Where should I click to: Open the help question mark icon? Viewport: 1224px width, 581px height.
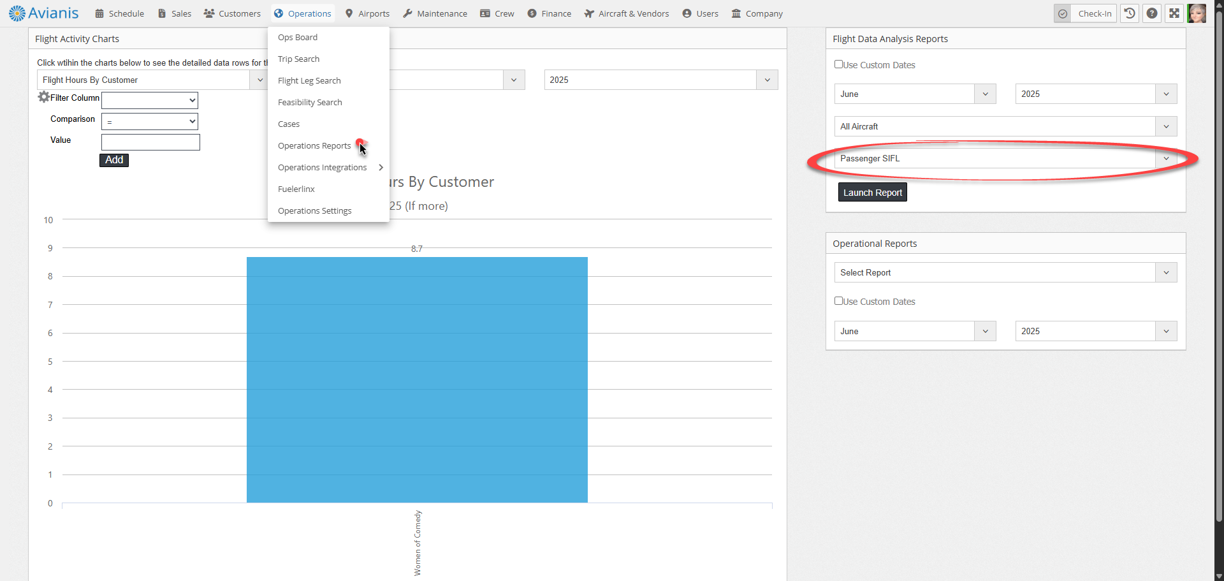(x=1152, y=13)
